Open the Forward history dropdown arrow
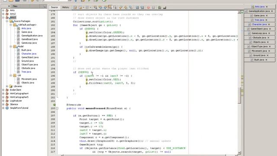The width and height of the screenshot is (277, 156). (90, 7)
